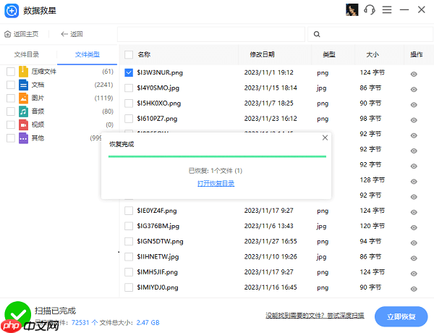Check the $IE0YZ4F.png checkbox
This screenshot has height=333, width=434.
point(129,211)
